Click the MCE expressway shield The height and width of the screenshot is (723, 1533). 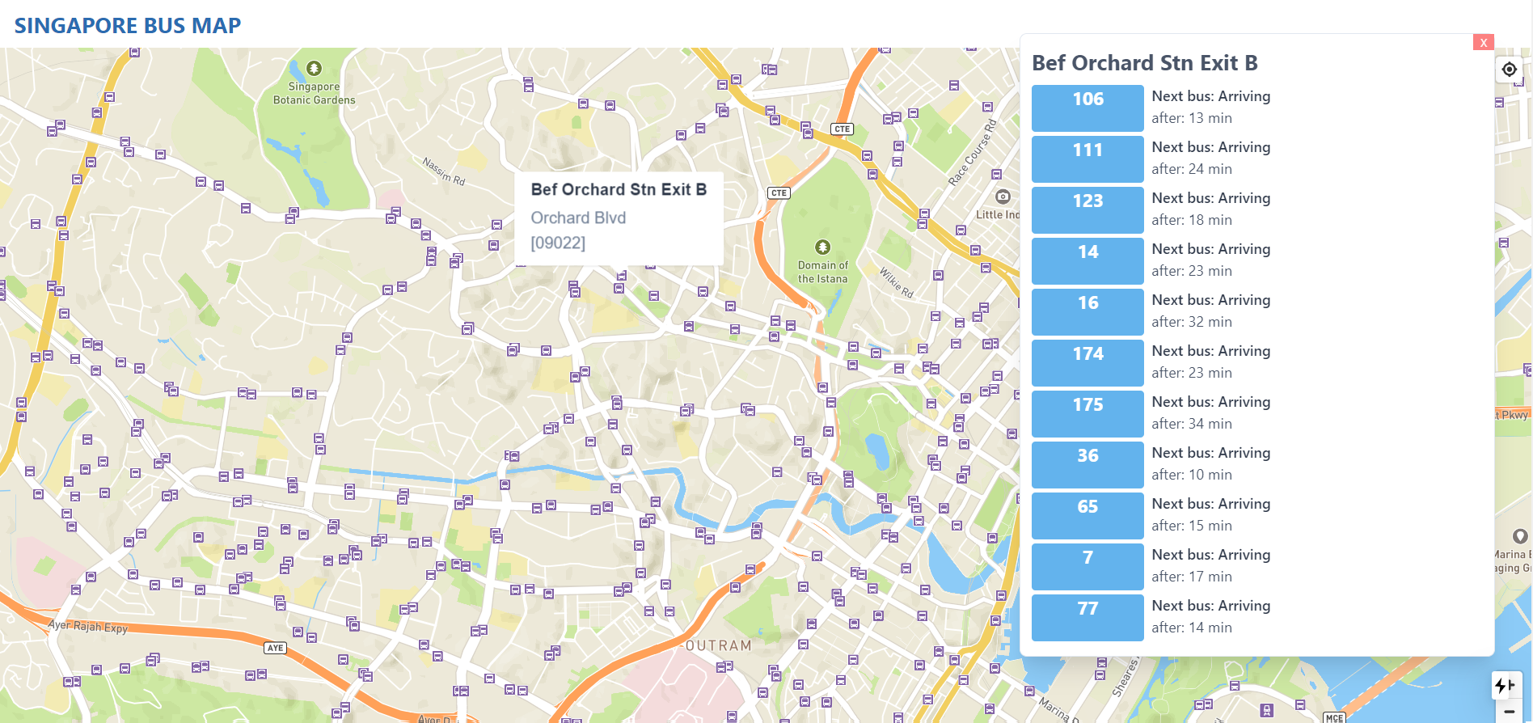[x=1334, y=717]
